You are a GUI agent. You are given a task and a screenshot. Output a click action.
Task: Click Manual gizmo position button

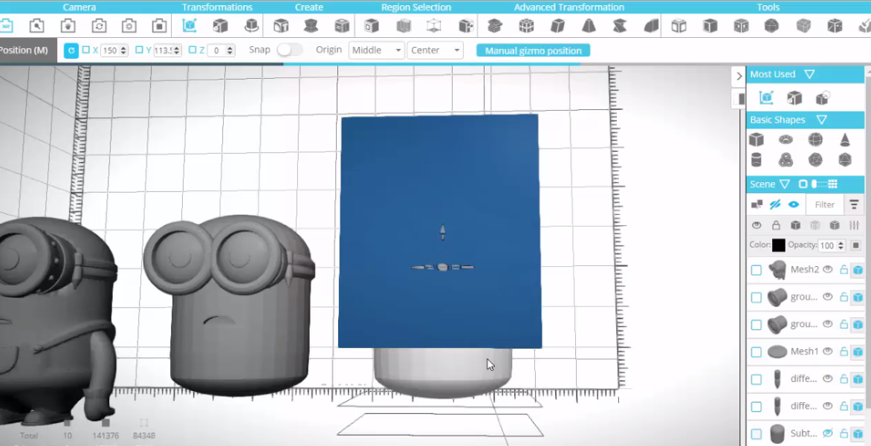click(x=534, y=51)
